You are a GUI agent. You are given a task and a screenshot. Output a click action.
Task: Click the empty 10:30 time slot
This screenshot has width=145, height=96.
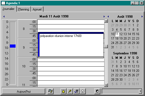tap(71, 69)
